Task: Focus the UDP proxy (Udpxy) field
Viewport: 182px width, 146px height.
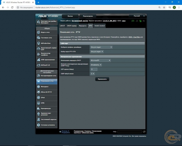Action: pos(94,69)
